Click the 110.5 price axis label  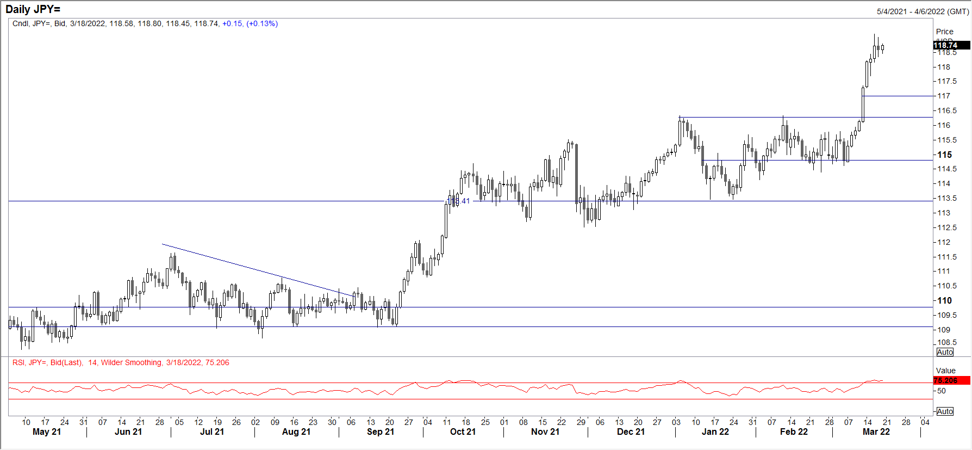[947, 286]
